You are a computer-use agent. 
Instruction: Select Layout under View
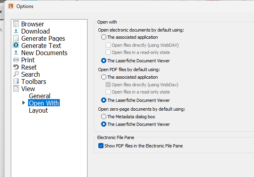[38, 110]
